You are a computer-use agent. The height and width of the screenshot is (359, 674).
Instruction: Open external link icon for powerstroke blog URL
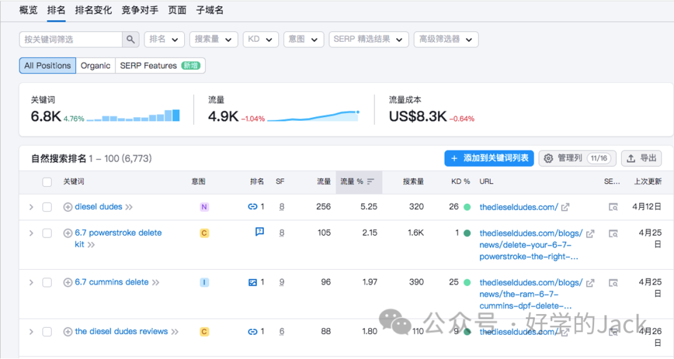590,234
